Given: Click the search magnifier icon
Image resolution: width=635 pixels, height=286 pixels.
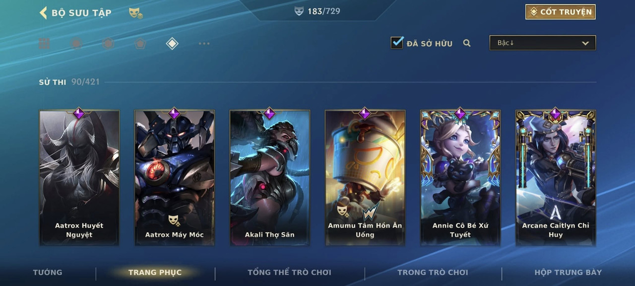Looking at the screenshot, I should (x=467, y=43).
